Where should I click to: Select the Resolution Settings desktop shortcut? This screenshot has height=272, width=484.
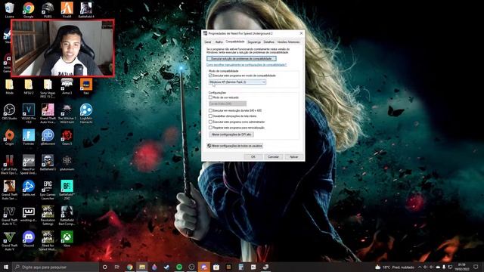coord(48,215)
